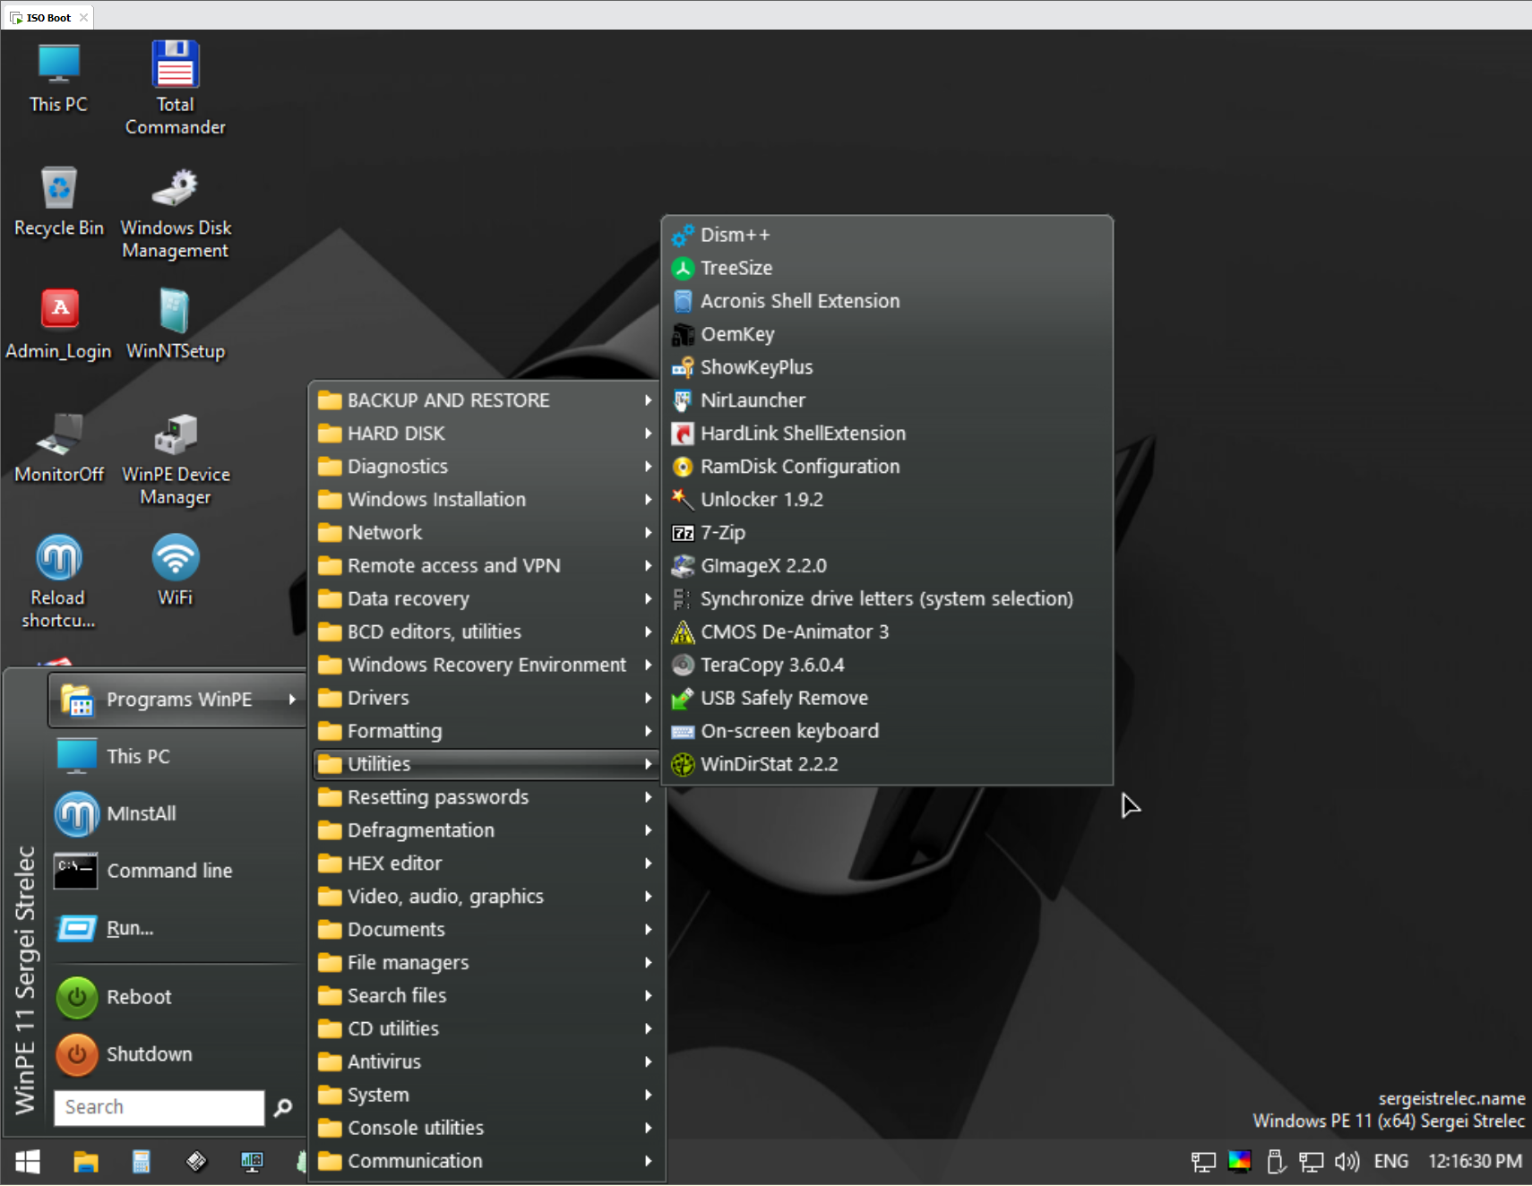
Task: Open Command line from start menu
Action: [177, 872]
